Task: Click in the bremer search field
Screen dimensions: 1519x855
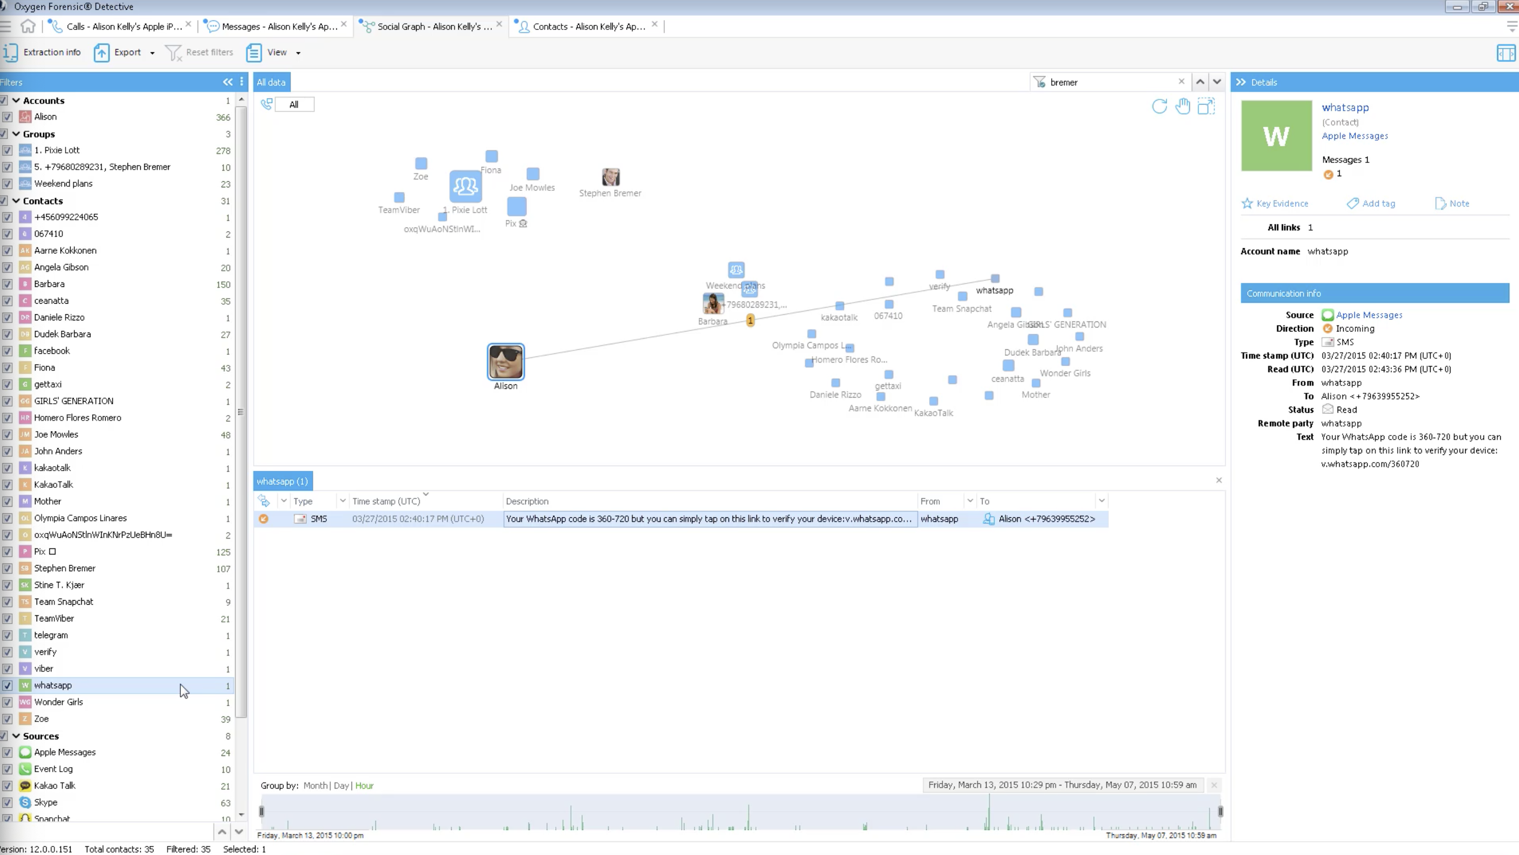Action: [1112, 82]
